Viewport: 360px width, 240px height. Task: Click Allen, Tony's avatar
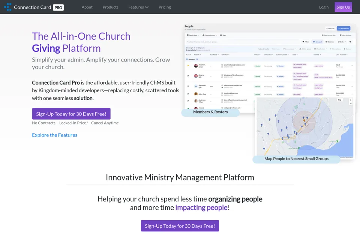(x=196, y=94)
